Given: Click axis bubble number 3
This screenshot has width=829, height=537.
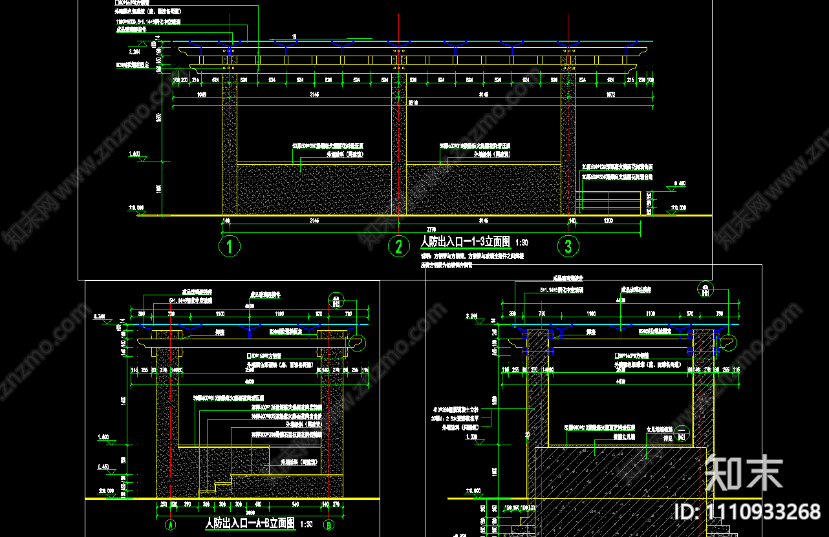Looking at the screenshot, I should tap(568, 246).
